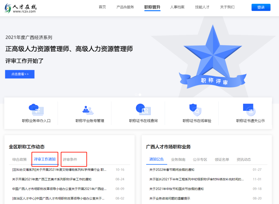The image size is (279, 204).
Task: Click the 职称证书在线审验 label
Action: tap(197, 121)
